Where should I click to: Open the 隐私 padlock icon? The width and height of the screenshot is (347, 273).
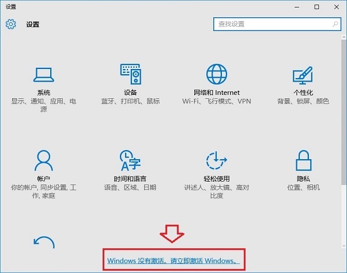(303, 160)
